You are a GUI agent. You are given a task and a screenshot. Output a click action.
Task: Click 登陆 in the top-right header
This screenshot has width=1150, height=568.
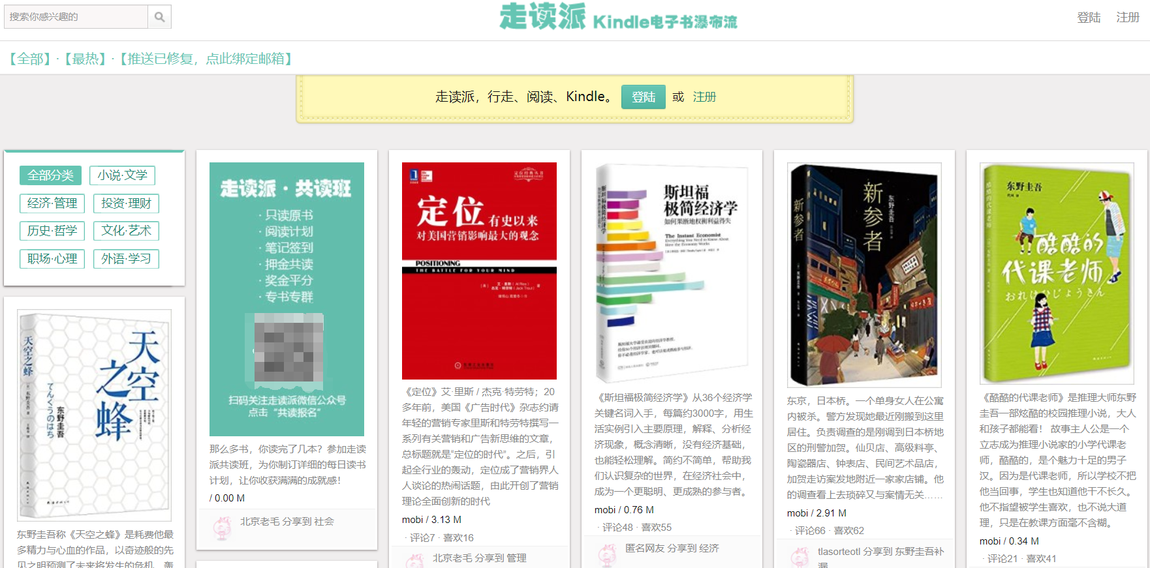click(1089, 18)
